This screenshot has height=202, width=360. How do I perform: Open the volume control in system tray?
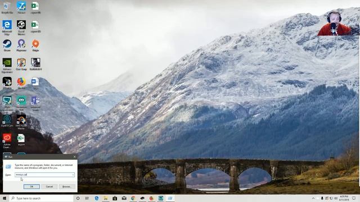pyautogui.click(x=336, y=198)
